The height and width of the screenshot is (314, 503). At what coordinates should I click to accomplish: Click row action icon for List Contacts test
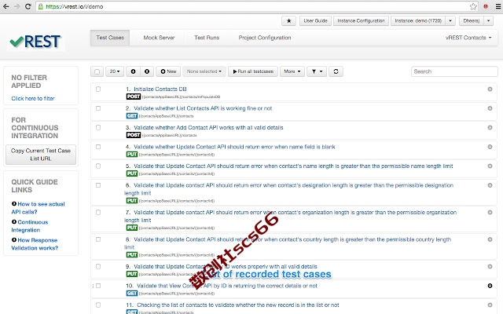[x=490, y=108]
